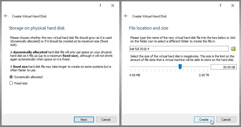
Task: Click the folder icon to choose file location
Action: point(233,49)
